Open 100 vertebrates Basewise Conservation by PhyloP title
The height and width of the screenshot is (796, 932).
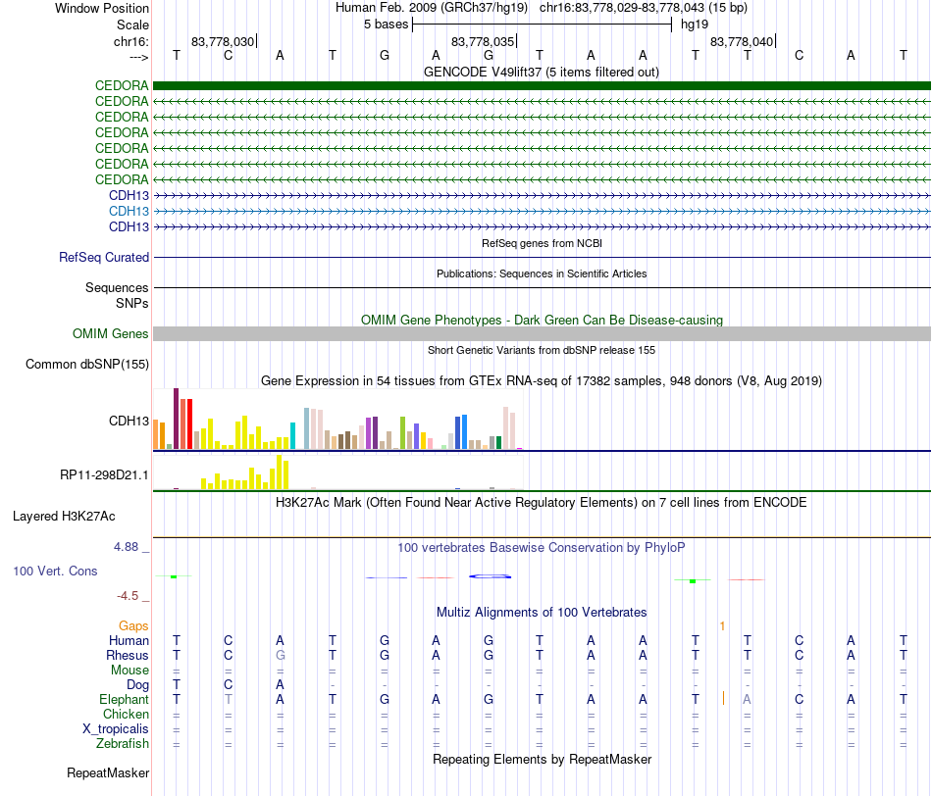541,548
